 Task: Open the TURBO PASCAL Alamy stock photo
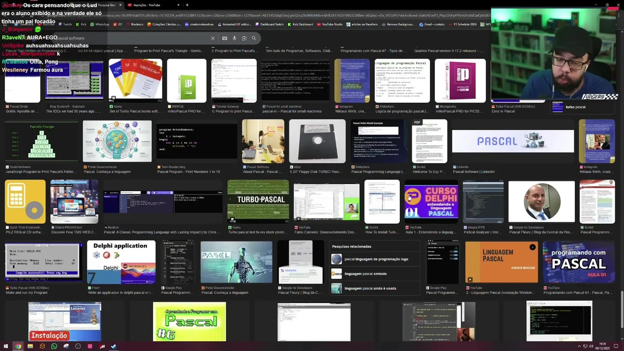click(x=258, y=201)
